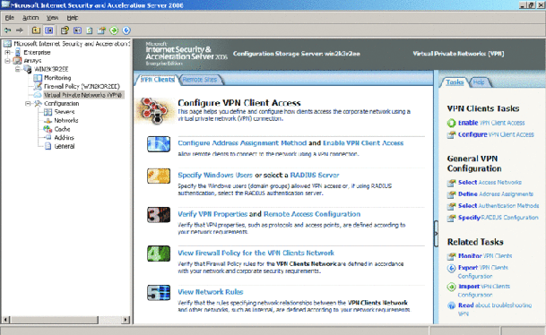This screenshot has width=546, height=335.
Task: Click the step 3 VPN properties icon
Action: tap(159, 215)
